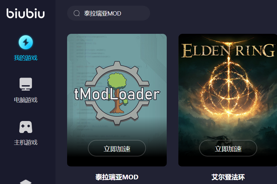
Task: Focus the 泰拉瑞亚MOD search field
Action: pyautogui.click(x=109, y=13)
